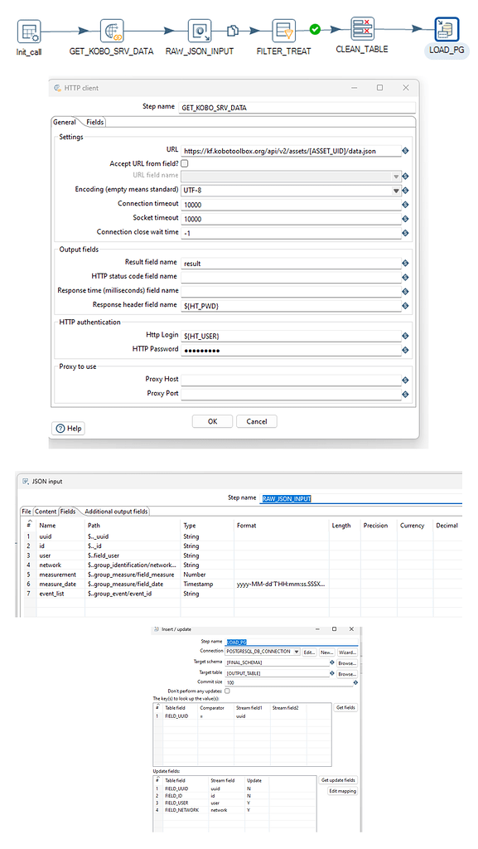Open Help in HTTP client dialog
The image size is (478, 849).
(69, 429)
